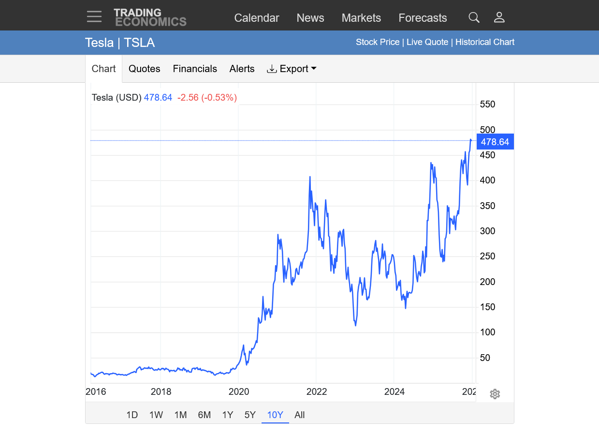Select the Chart tab

coord(103,69)
